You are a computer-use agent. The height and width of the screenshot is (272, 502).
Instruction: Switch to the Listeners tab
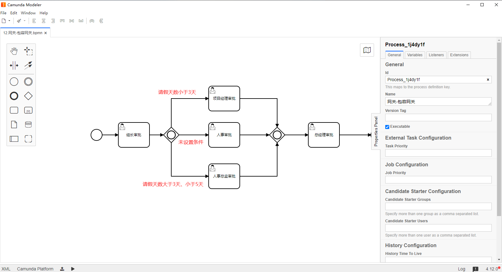click(x=436, y=55)
